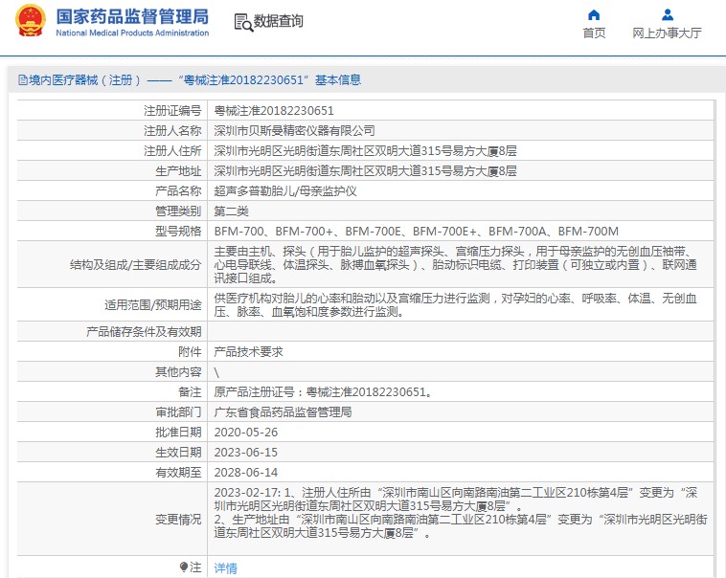Screen dimensions: 726x578
Task: Click product name 超声多普勒胎儿/母亲监护仪
Action: pos(284,191)
